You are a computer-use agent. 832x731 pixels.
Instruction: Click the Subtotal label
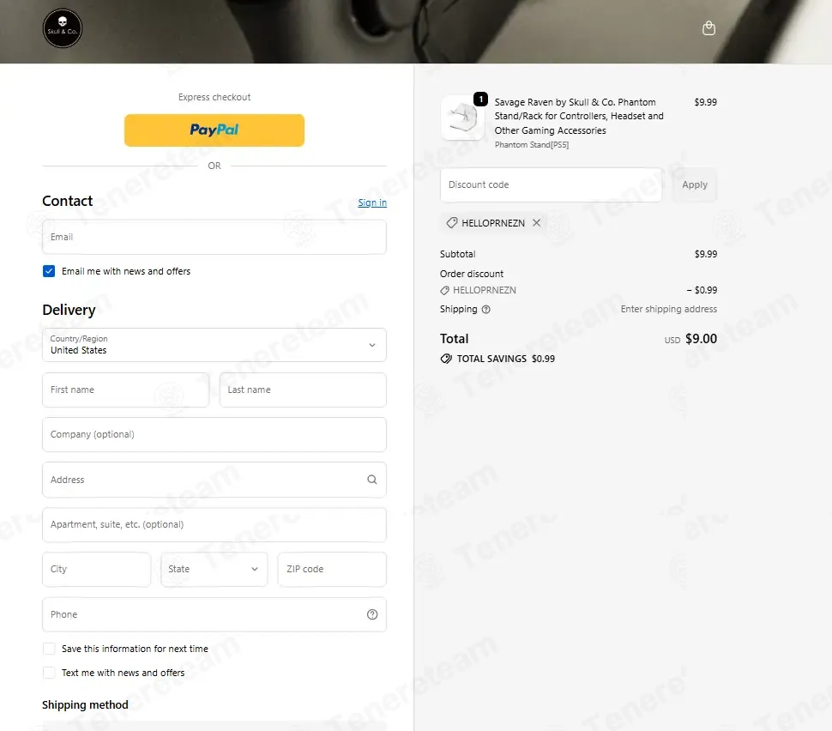(457, 254)
